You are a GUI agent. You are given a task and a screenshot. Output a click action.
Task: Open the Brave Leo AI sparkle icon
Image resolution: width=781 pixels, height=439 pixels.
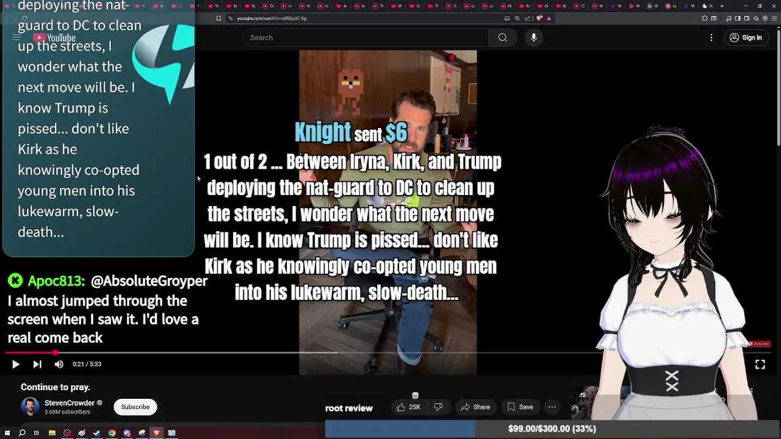pos(756,18)
